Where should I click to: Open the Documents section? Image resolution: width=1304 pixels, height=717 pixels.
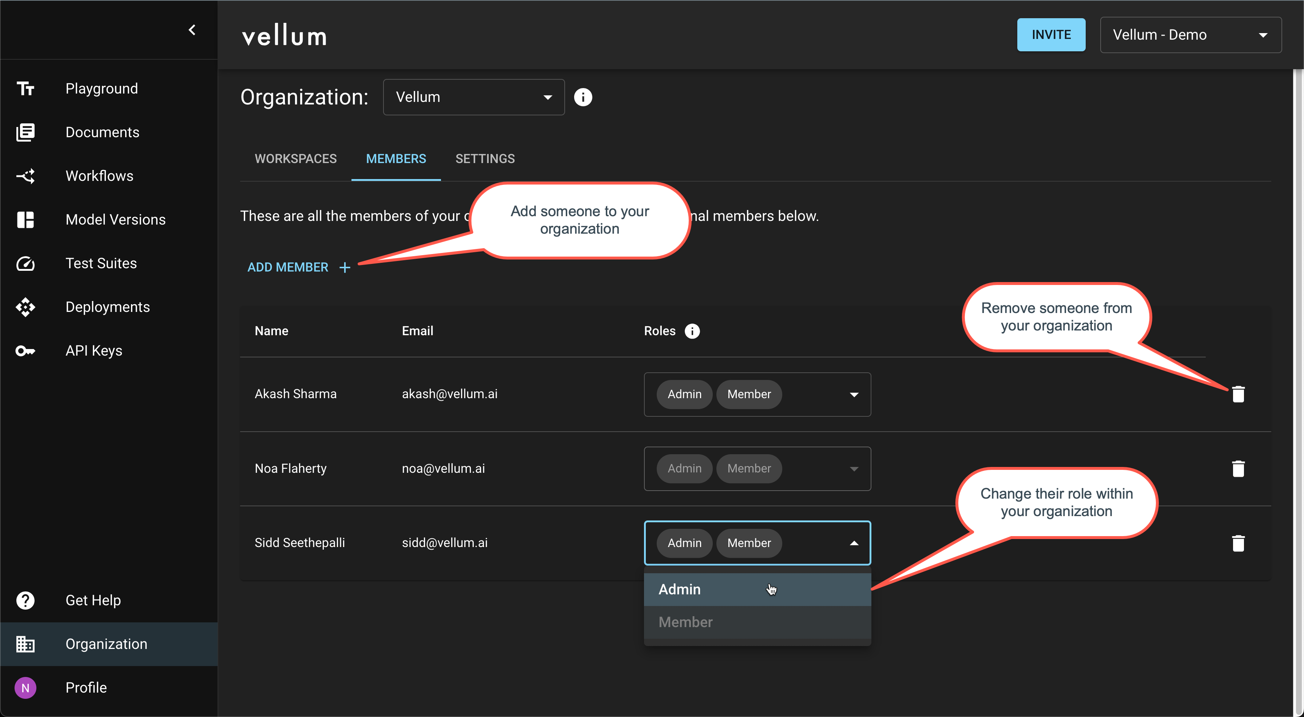(x=102, y=132)
